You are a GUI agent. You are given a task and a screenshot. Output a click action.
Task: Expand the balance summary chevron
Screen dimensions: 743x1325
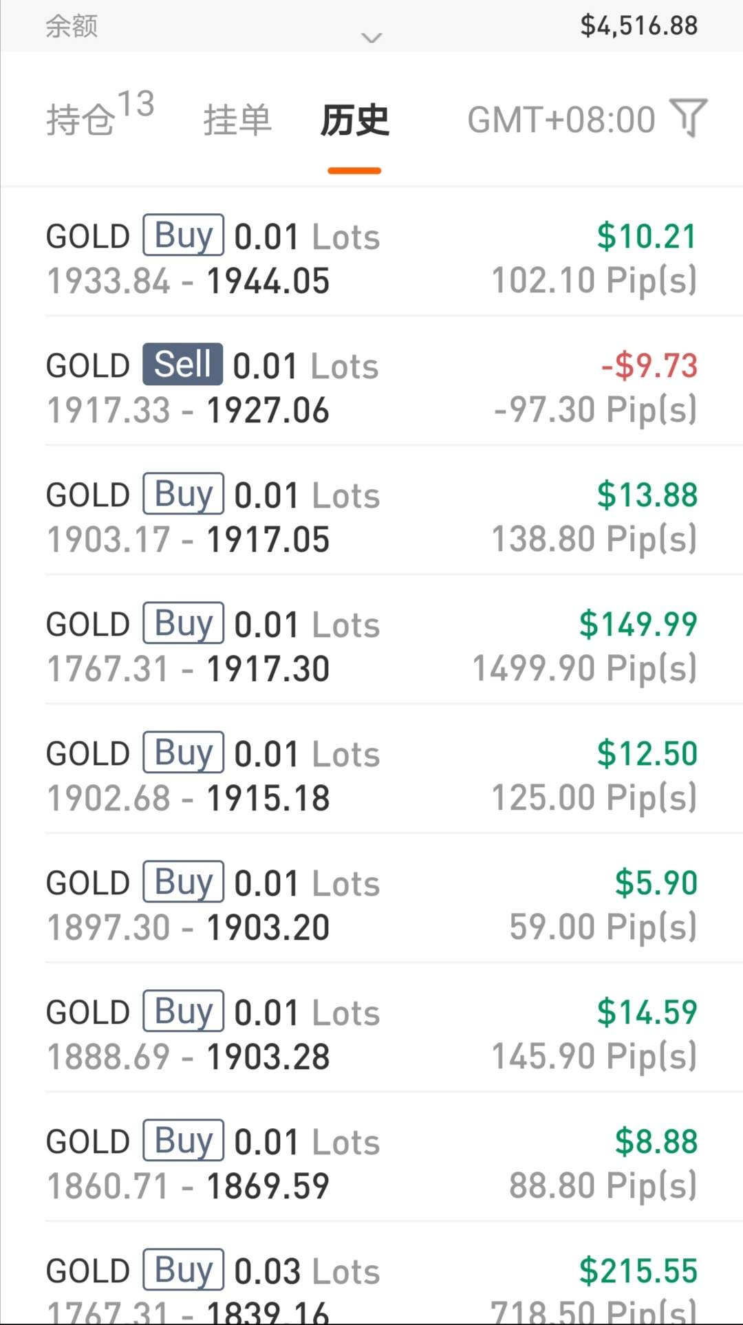click(x=371, y=37)
